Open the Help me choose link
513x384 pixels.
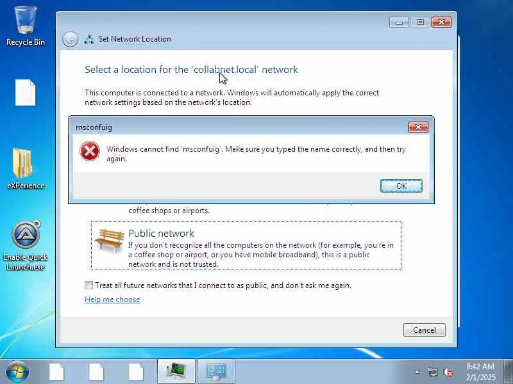pyautogui.click(x=112, y=300)
